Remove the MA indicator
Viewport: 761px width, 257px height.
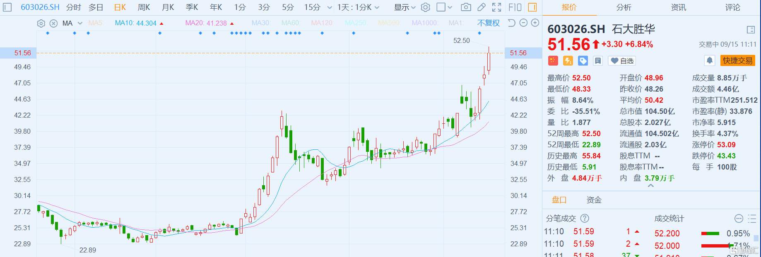tap(53, 23)
